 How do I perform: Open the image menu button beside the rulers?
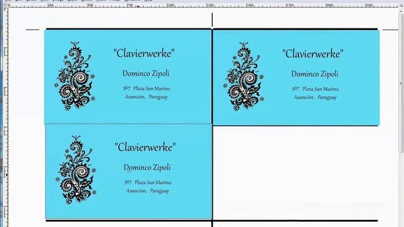(x=6, y=5)
